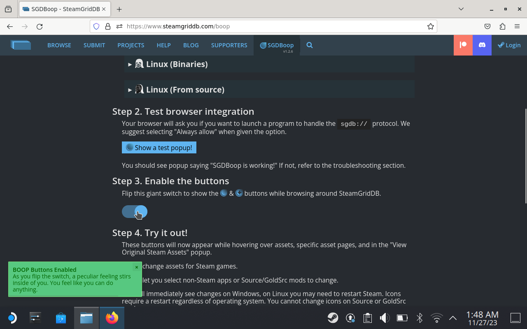Open a new tab with the plus button
Screen dimensions: 527x329
[x=119, y=9]
